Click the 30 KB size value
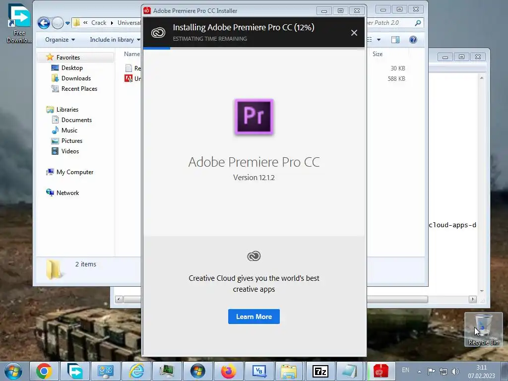This screenshot has height=381, width=508. point(397,68)
